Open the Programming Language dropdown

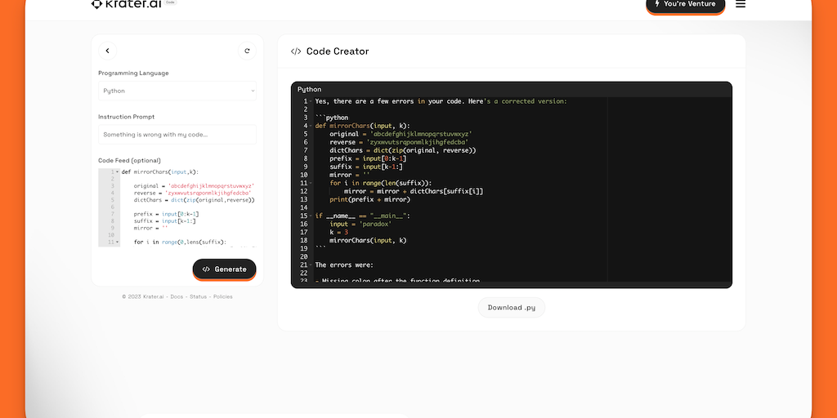[177, 91]
